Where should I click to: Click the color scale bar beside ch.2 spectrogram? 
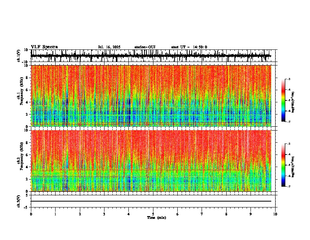point(283,165)
